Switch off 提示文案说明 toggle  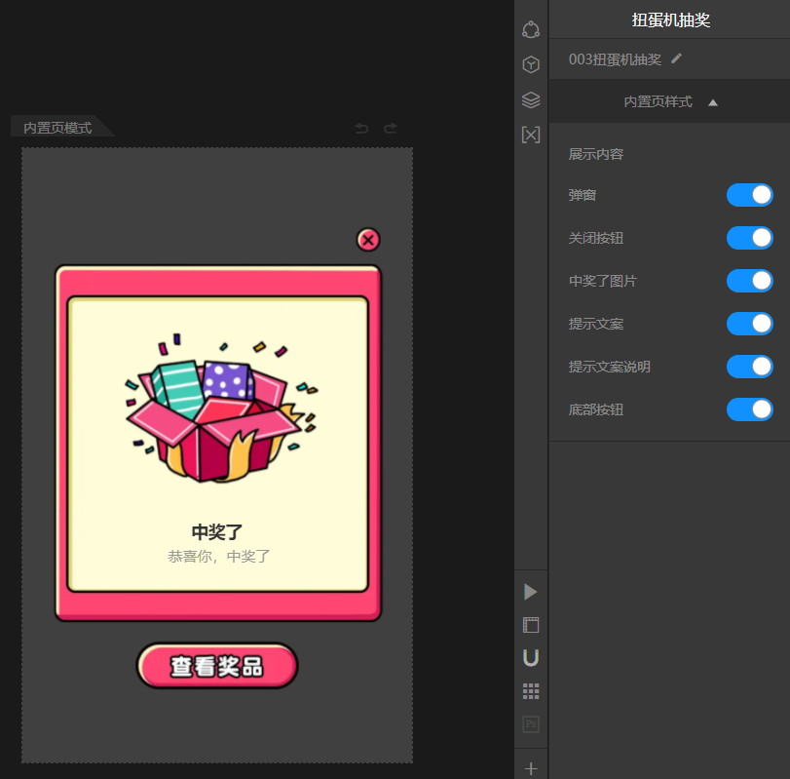pos(750,367)
